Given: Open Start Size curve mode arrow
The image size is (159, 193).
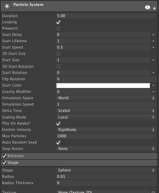Looking at the screenshot, I should pyautogui.click(x=153, y=60).
